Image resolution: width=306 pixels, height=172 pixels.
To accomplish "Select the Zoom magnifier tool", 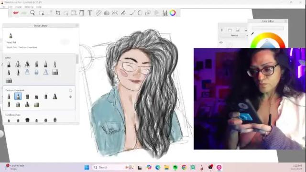I will (33, 13).
